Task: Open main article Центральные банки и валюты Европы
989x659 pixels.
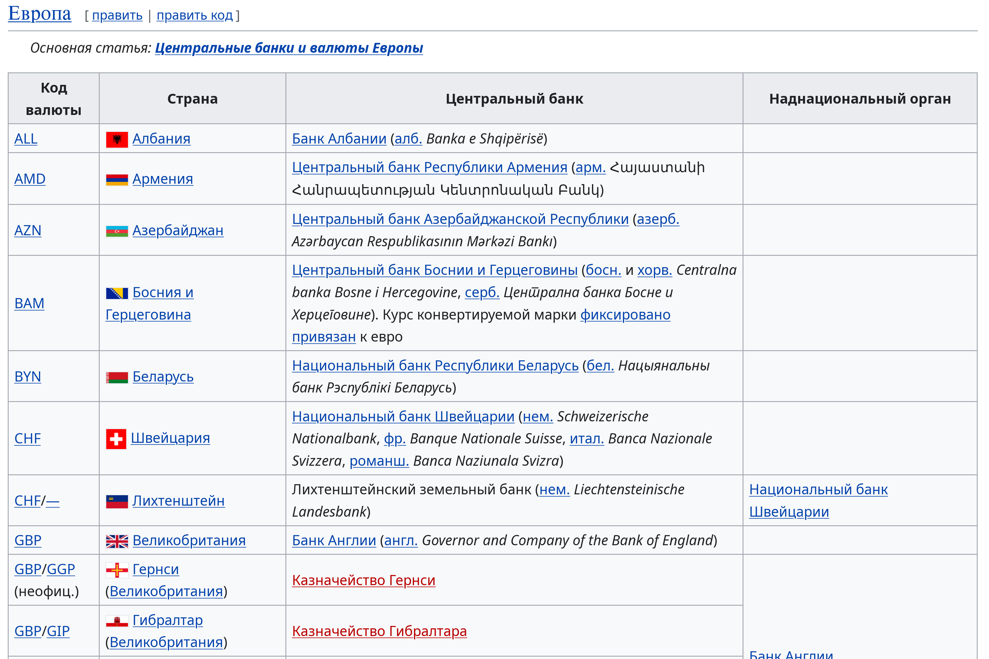Action: [x=289, y=48]
